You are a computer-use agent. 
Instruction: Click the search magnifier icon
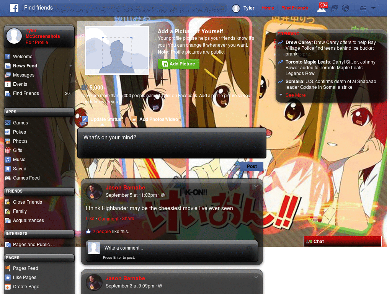223,8
